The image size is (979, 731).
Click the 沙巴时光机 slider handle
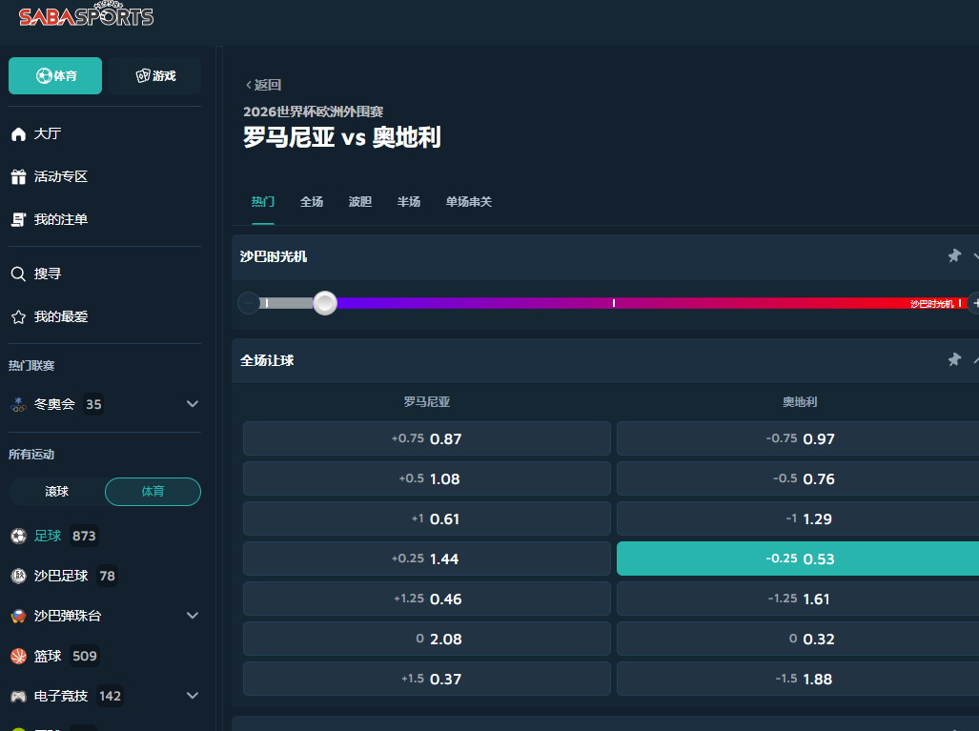[325, 303]
